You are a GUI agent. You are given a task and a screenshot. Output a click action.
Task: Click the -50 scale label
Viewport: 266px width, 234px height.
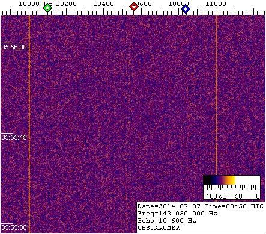(x=238, y=196)
